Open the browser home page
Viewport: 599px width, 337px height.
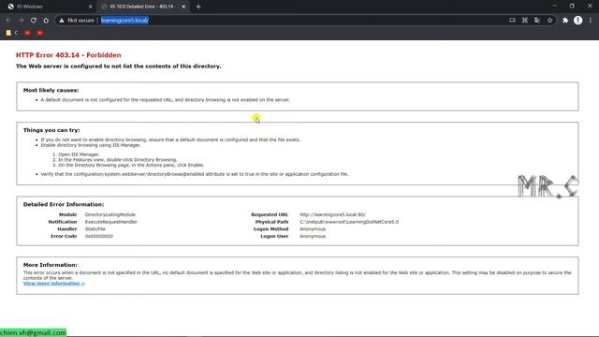46,21
